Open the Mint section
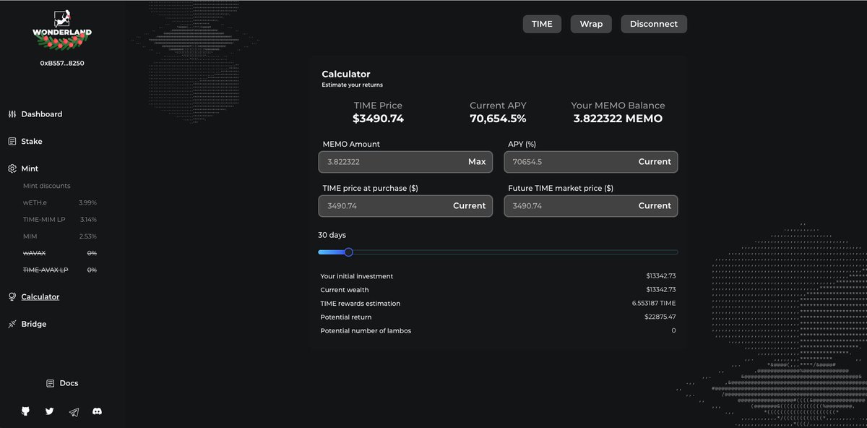This screenshot has width=867, height=428. pos(30,168)
